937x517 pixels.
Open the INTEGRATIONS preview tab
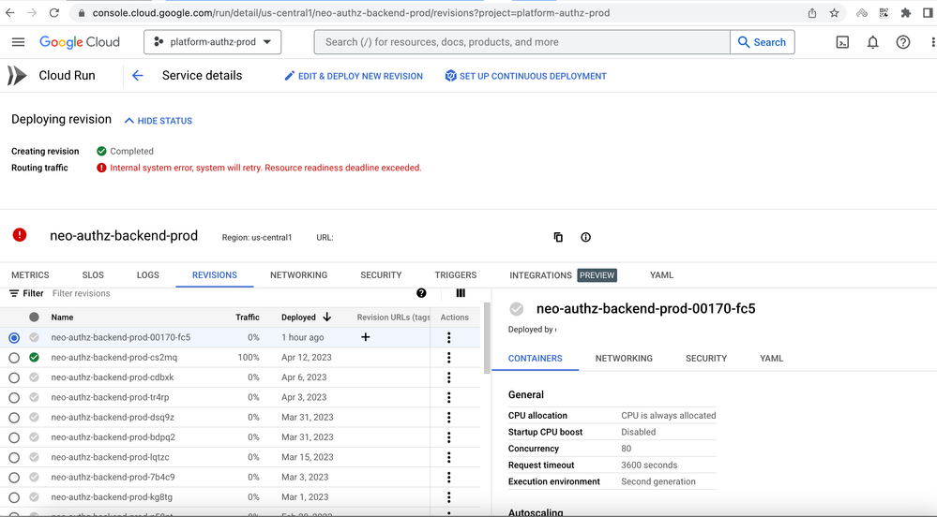563,275
